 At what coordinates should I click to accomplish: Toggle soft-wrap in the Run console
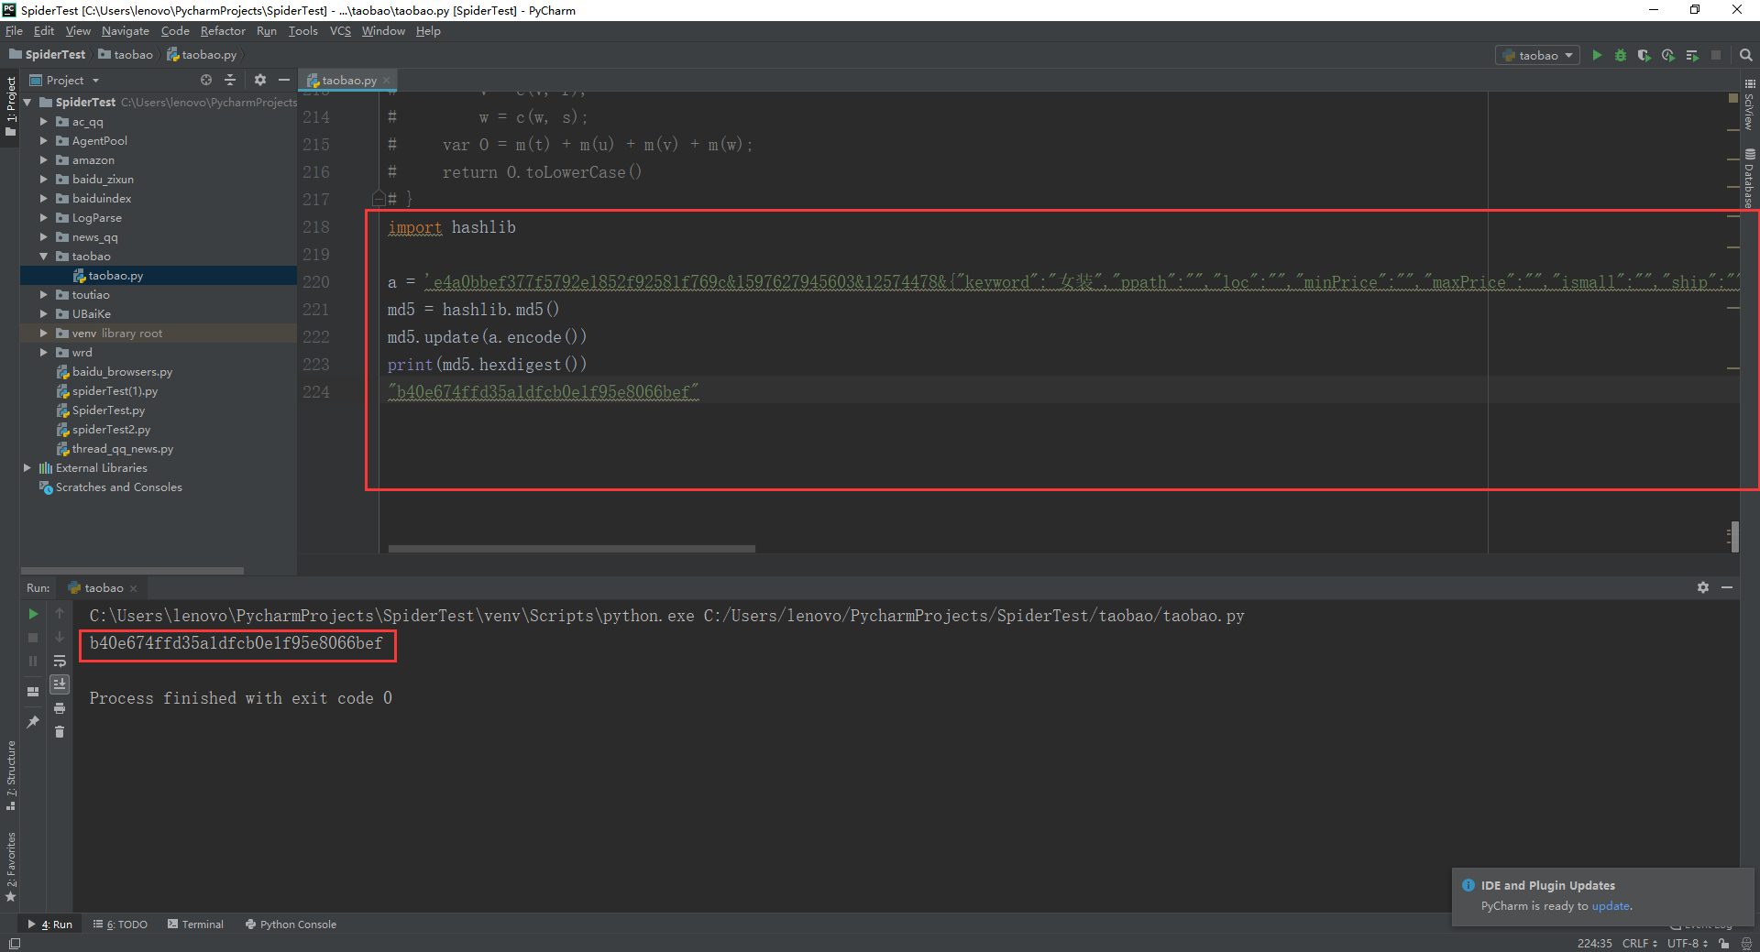tap(60, 661)
